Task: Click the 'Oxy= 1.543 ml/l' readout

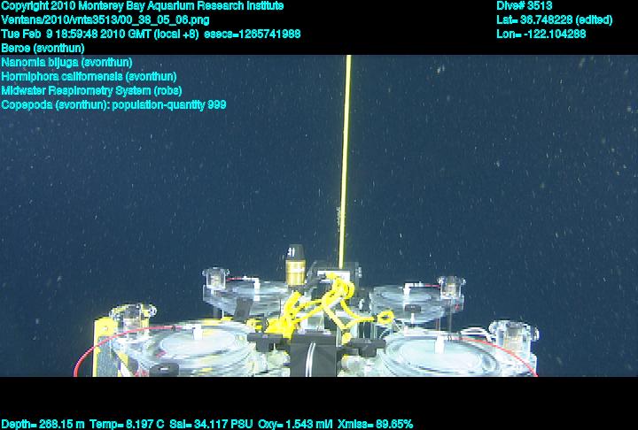Action: 295,425
